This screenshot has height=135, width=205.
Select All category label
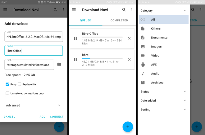coord(153,20)
